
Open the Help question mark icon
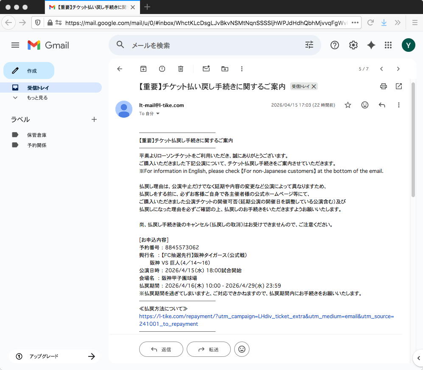click(x=334, y=45)
